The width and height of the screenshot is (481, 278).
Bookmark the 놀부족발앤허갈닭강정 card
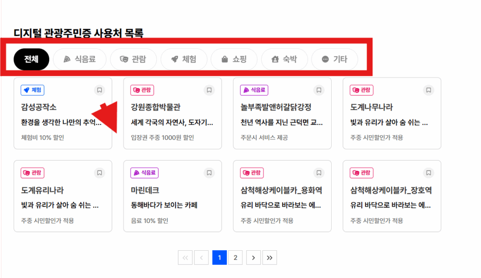click(x=319, y=90)
